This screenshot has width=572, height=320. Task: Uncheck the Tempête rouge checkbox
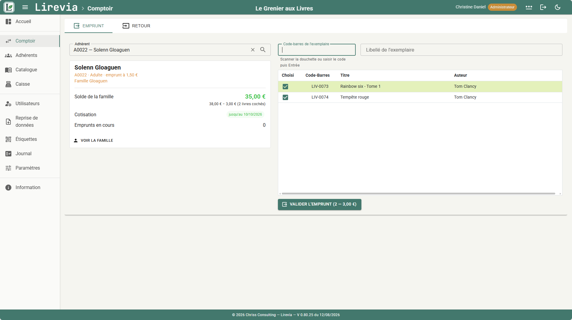point(285,97)
